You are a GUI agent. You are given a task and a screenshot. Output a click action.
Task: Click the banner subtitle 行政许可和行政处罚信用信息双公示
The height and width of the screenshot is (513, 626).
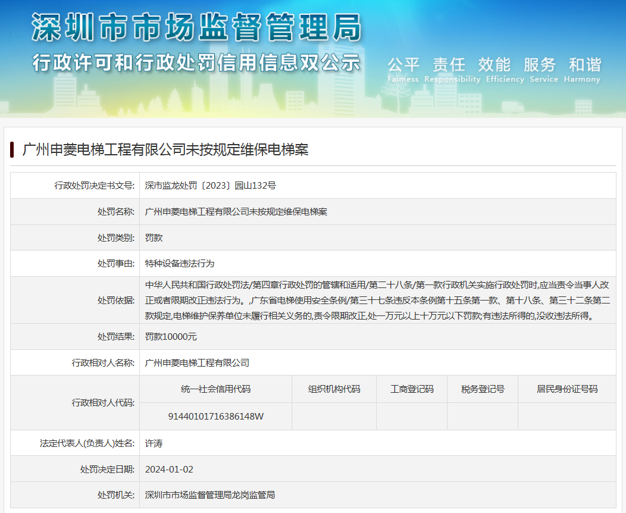(196, 62)
